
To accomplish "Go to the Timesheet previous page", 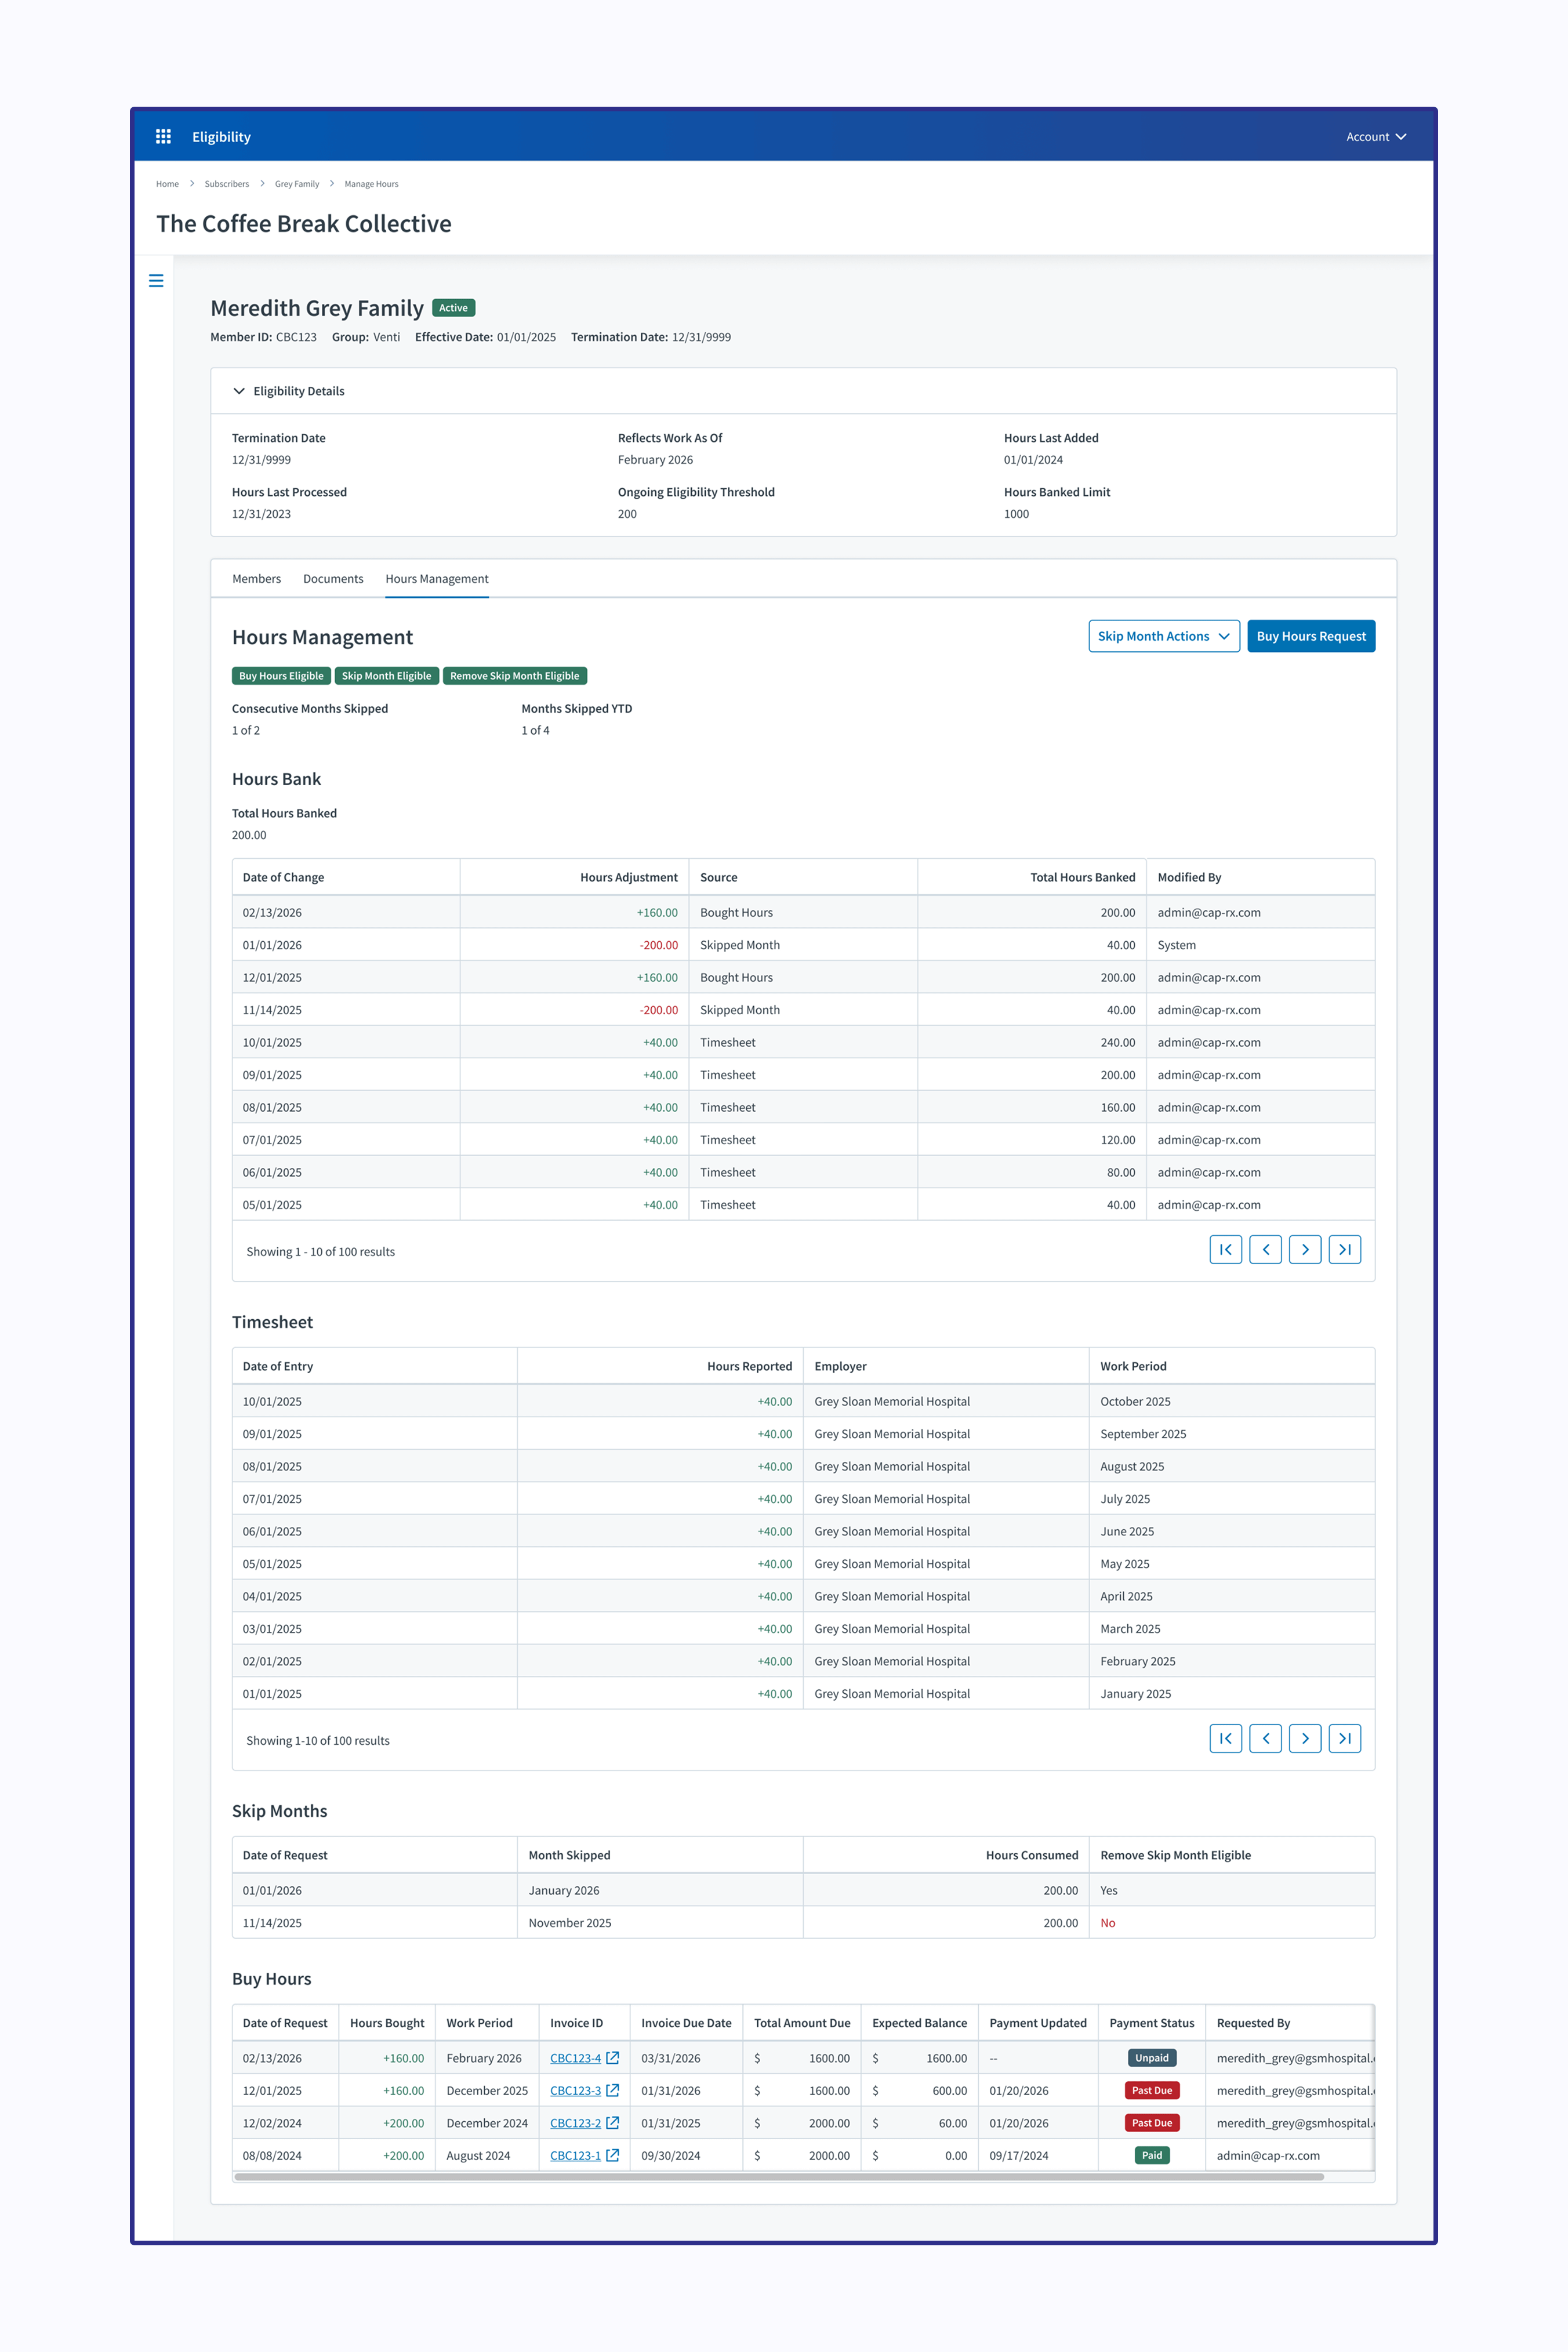I will 1265,1738.
